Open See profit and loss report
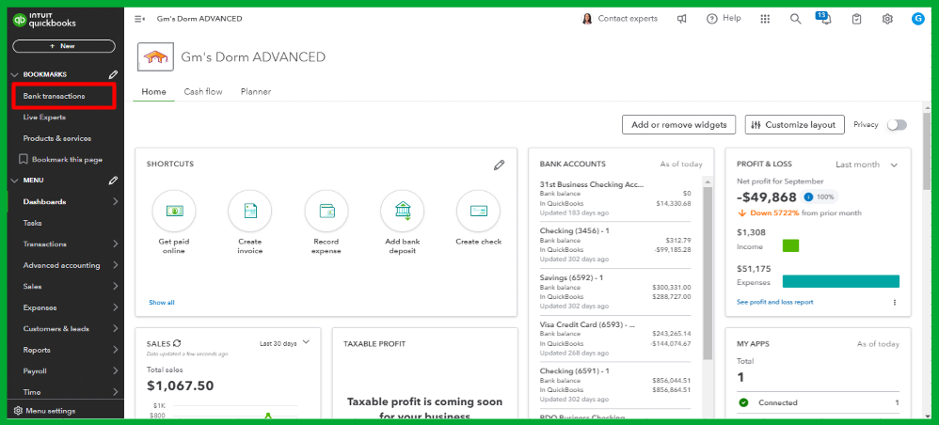The height and width of the screenshot is (425, 939). 775,302
